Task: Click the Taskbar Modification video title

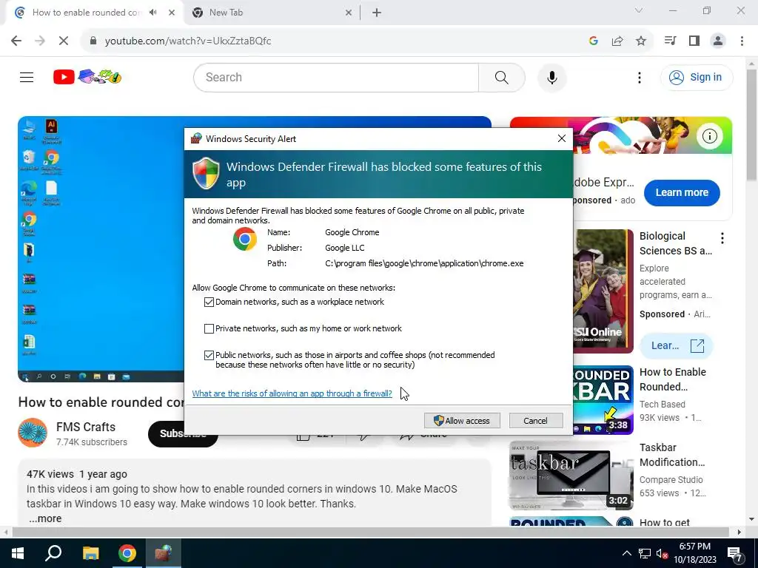Action: (672, 455)
